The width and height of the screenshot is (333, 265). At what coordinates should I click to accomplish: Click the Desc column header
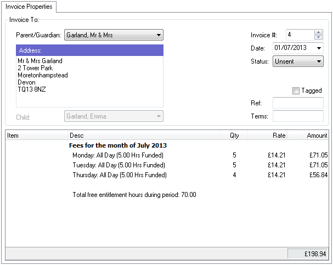pyautogui.click(x=144, y=136)
